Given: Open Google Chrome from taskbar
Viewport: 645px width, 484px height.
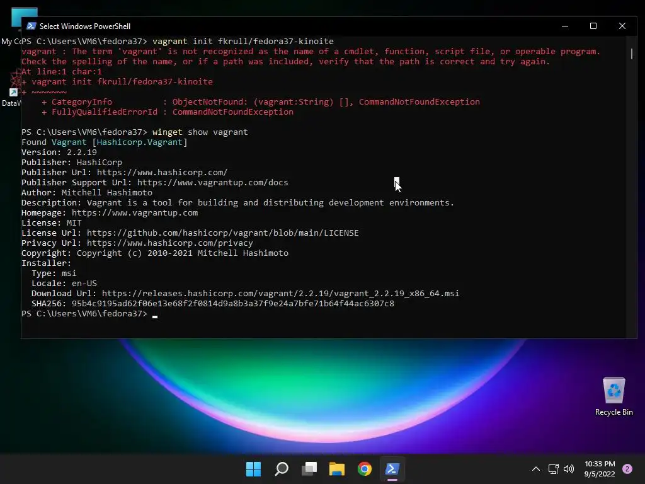Looking at the screenshot, I should (365, 469).
